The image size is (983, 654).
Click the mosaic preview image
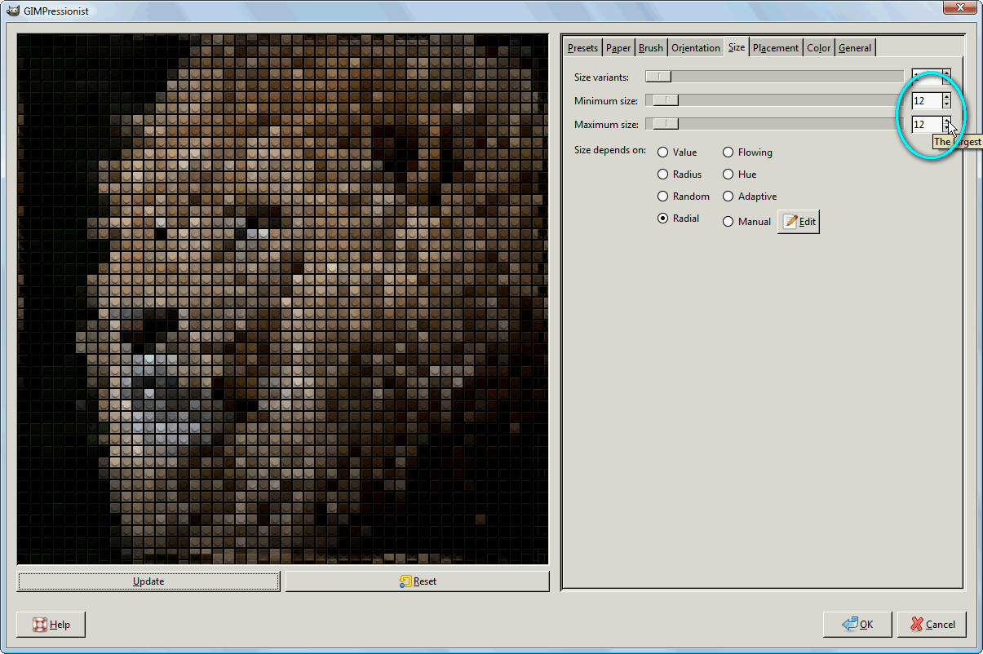283,298
